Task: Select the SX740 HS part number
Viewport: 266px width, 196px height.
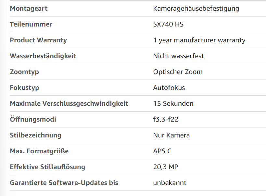Action: pos(168,24)
